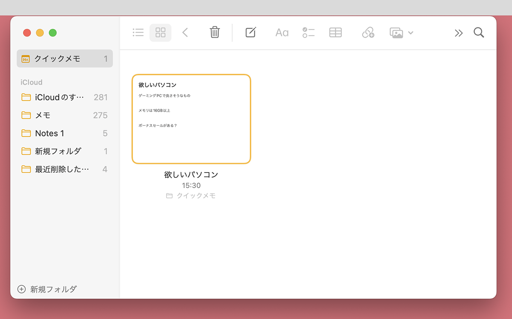Select the 新規フォルダ folder with 1 note
Viewport: 512px width, 319px height.
click(65, 151)
